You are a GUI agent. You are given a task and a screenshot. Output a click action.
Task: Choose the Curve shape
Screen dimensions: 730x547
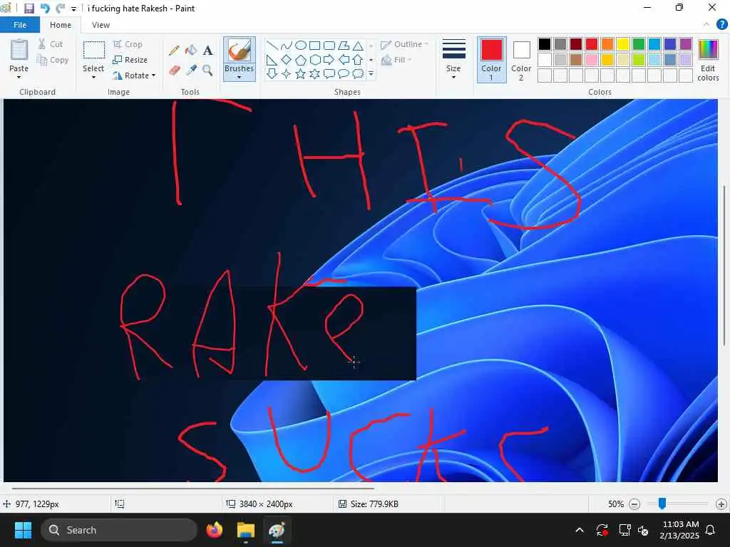(x=287, y=45)
